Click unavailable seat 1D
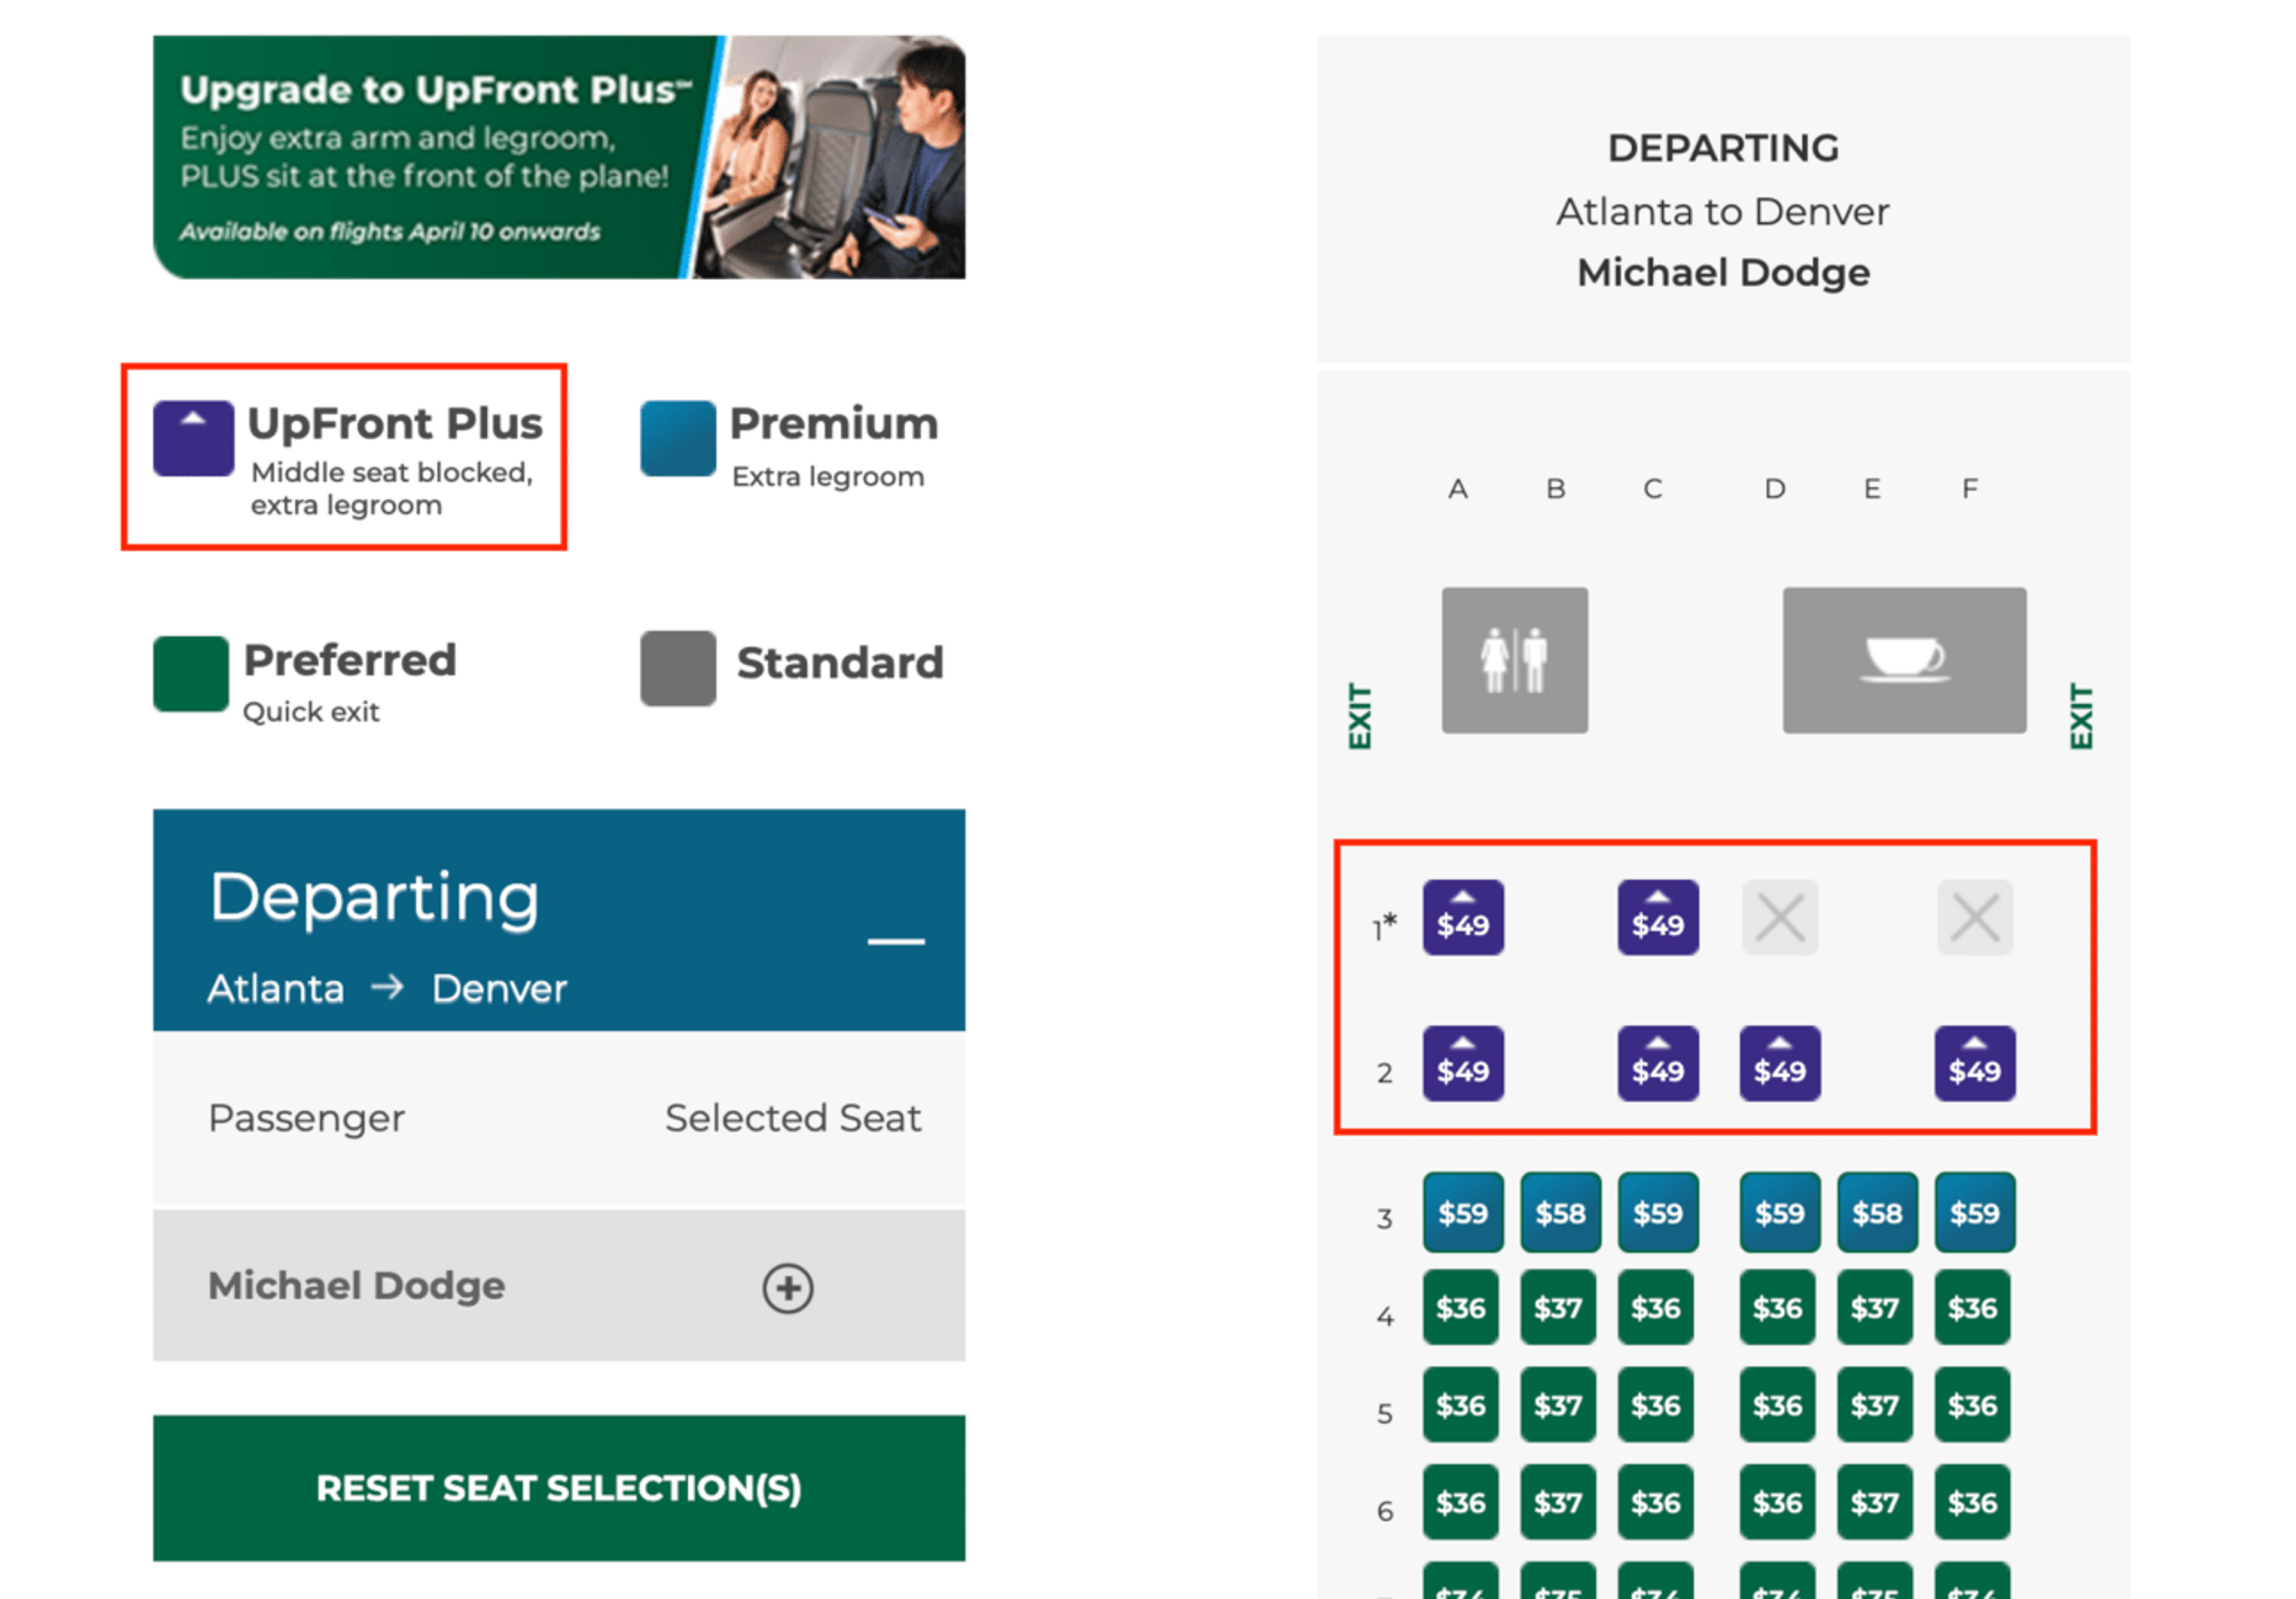 pos(1780,917)
